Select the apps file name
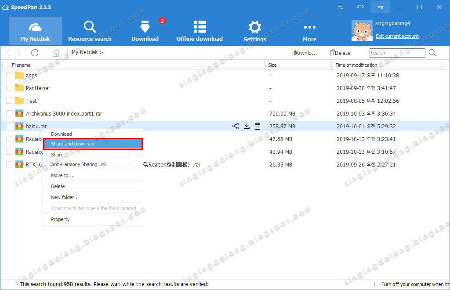Viewport: 450px width, 290px height. tap(31, 76)
